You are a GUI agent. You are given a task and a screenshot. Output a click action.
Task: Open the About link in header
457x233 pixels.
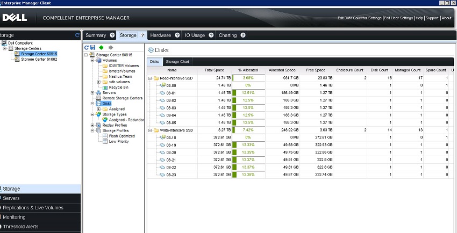[446, 18]
